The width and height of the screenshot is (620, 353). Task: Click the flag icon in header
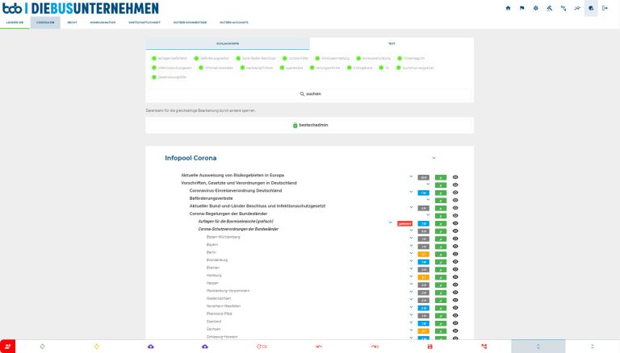point(522,8)
